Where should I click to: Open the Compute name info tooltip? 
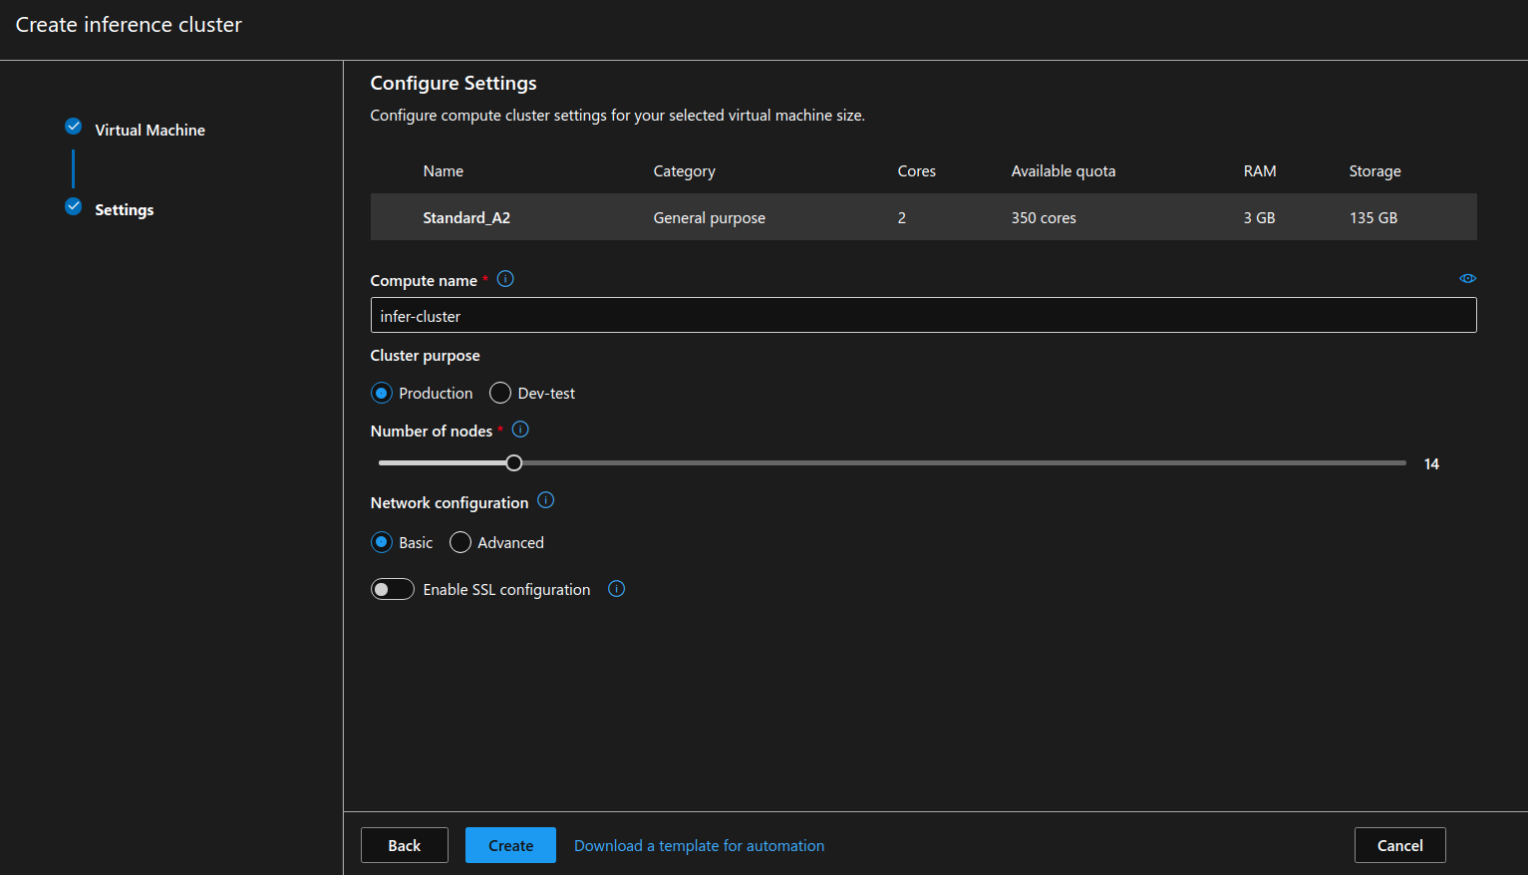point(505,279)
